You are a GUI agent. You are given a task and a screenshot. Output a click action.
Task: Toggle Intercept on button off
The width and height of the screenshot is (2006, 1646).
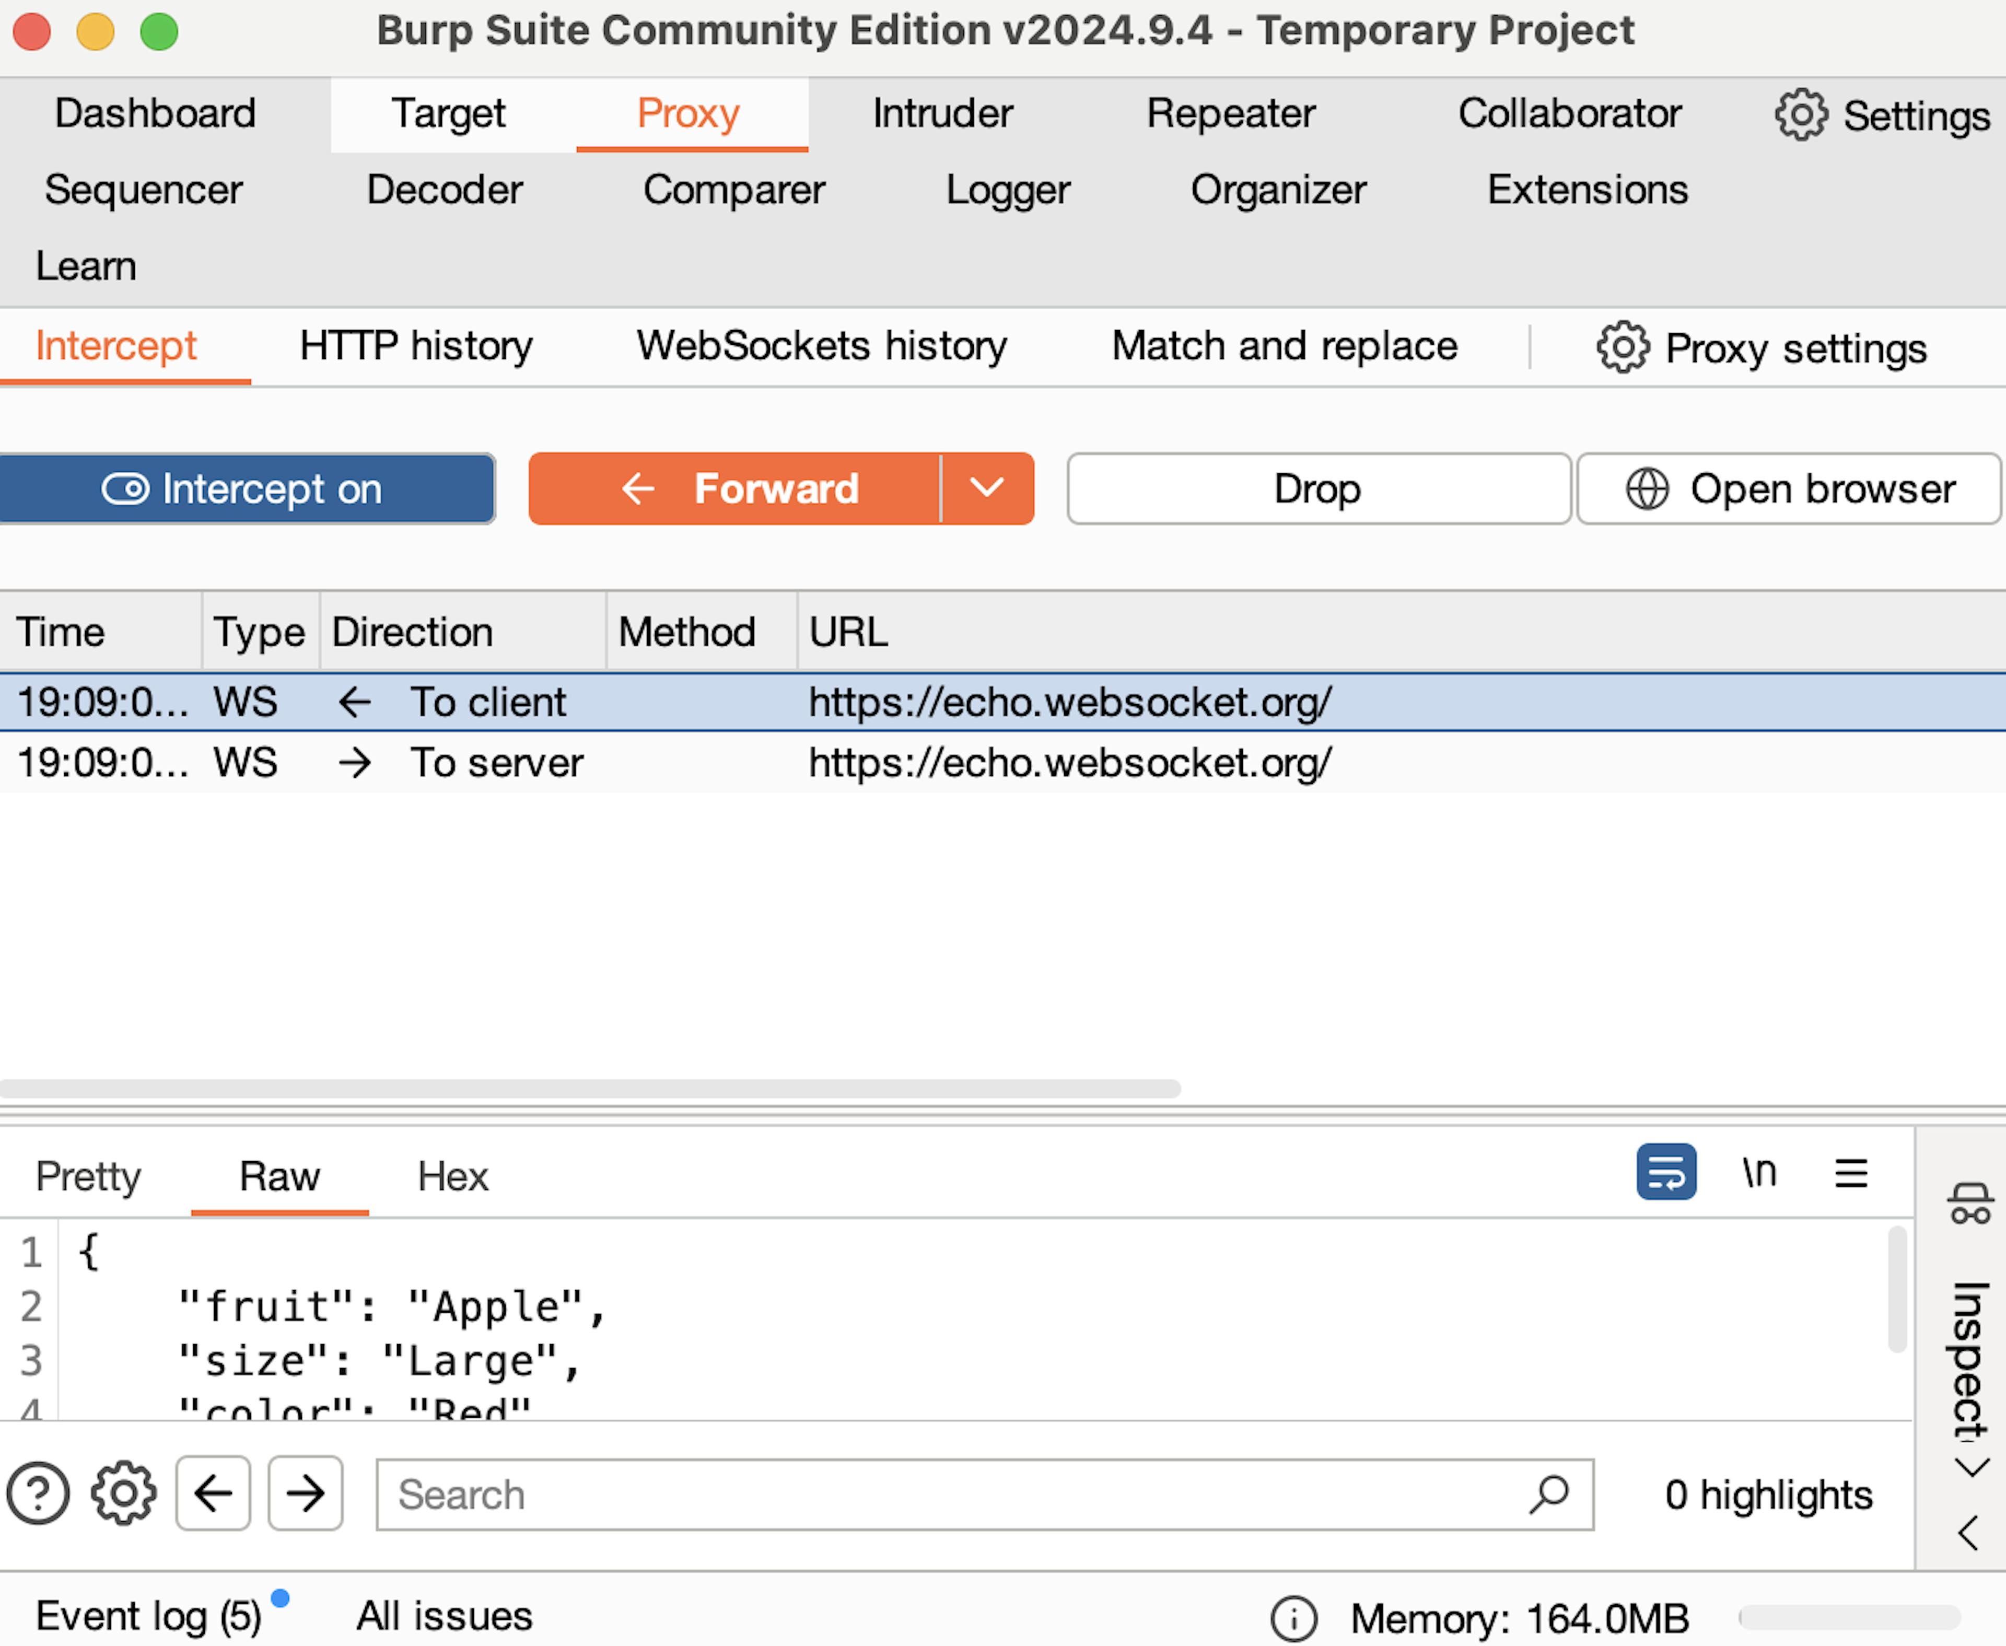[246, 489]
